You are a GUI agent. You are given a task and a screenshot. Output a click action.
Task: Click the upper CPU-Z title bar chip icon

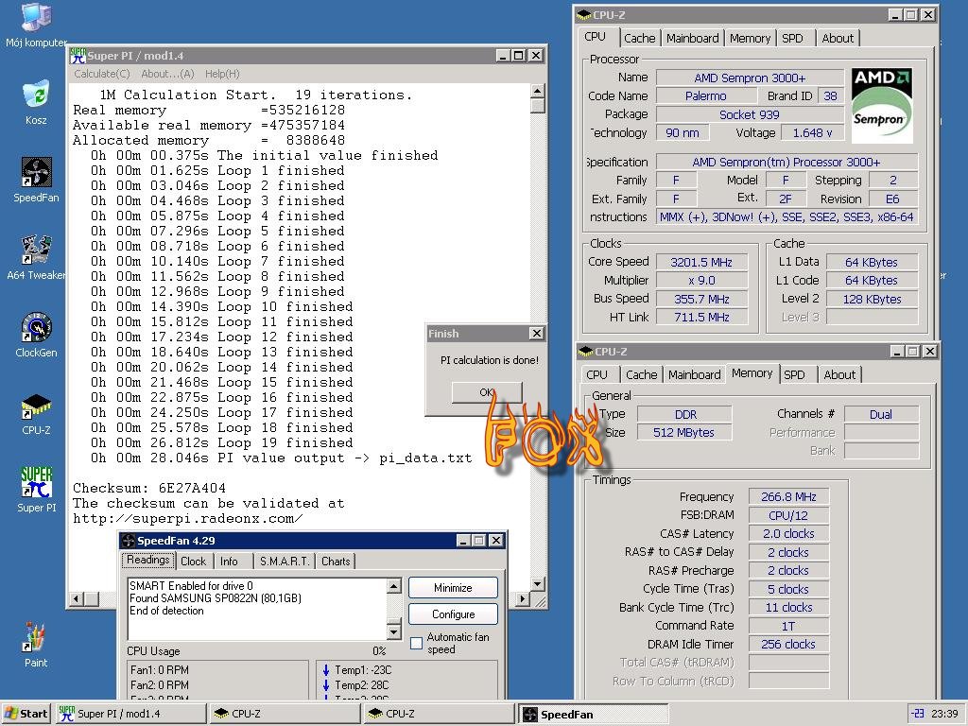[x=584, y=15]
